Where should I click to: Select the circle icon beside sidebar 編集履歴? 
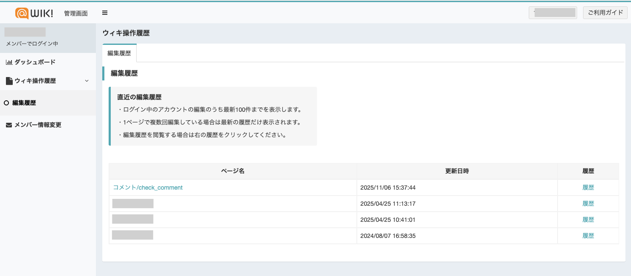[x=6, y=103]
